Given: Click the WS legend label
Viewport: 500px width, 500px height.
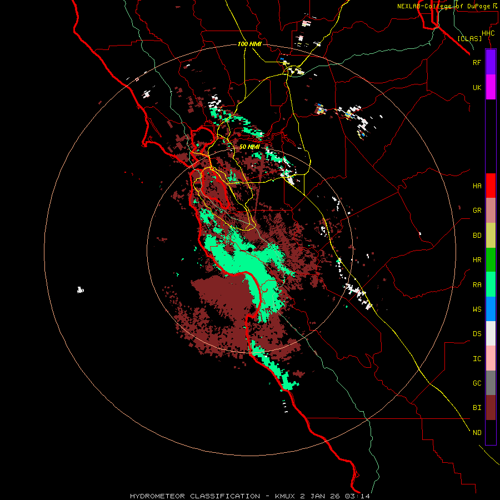Looking at the screenshot, I should coord(477,309).
